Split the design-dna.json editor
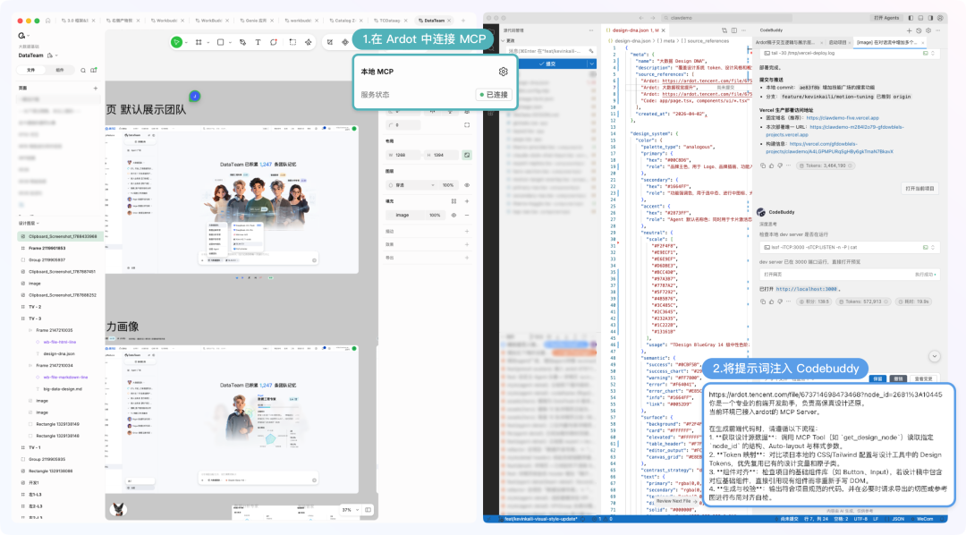This screenshot has height=535, width=966. 733,30
